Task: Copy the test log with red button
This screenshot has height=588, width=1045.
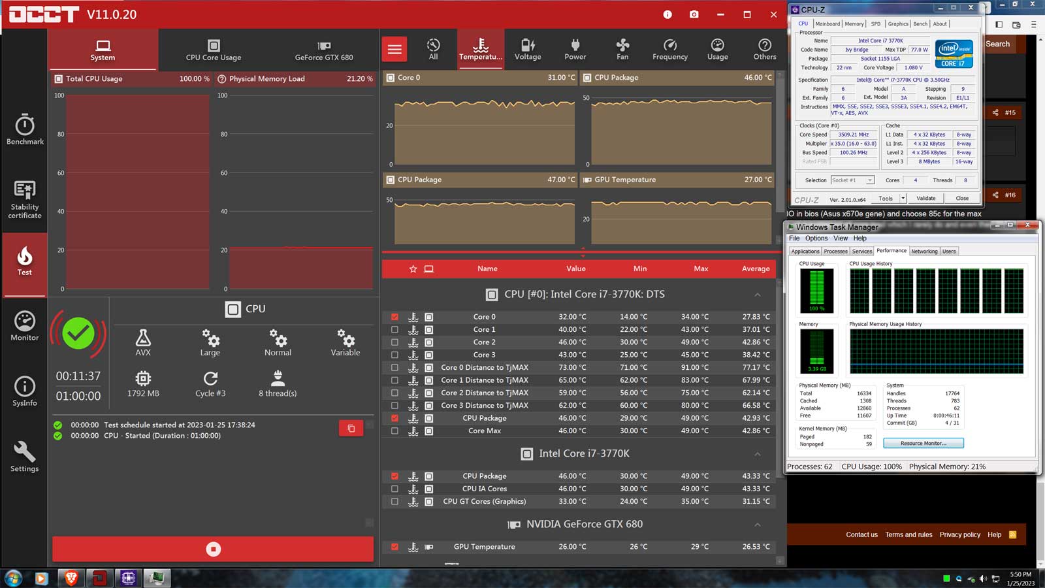Action: pyautogui.click(x=351, y=429)
